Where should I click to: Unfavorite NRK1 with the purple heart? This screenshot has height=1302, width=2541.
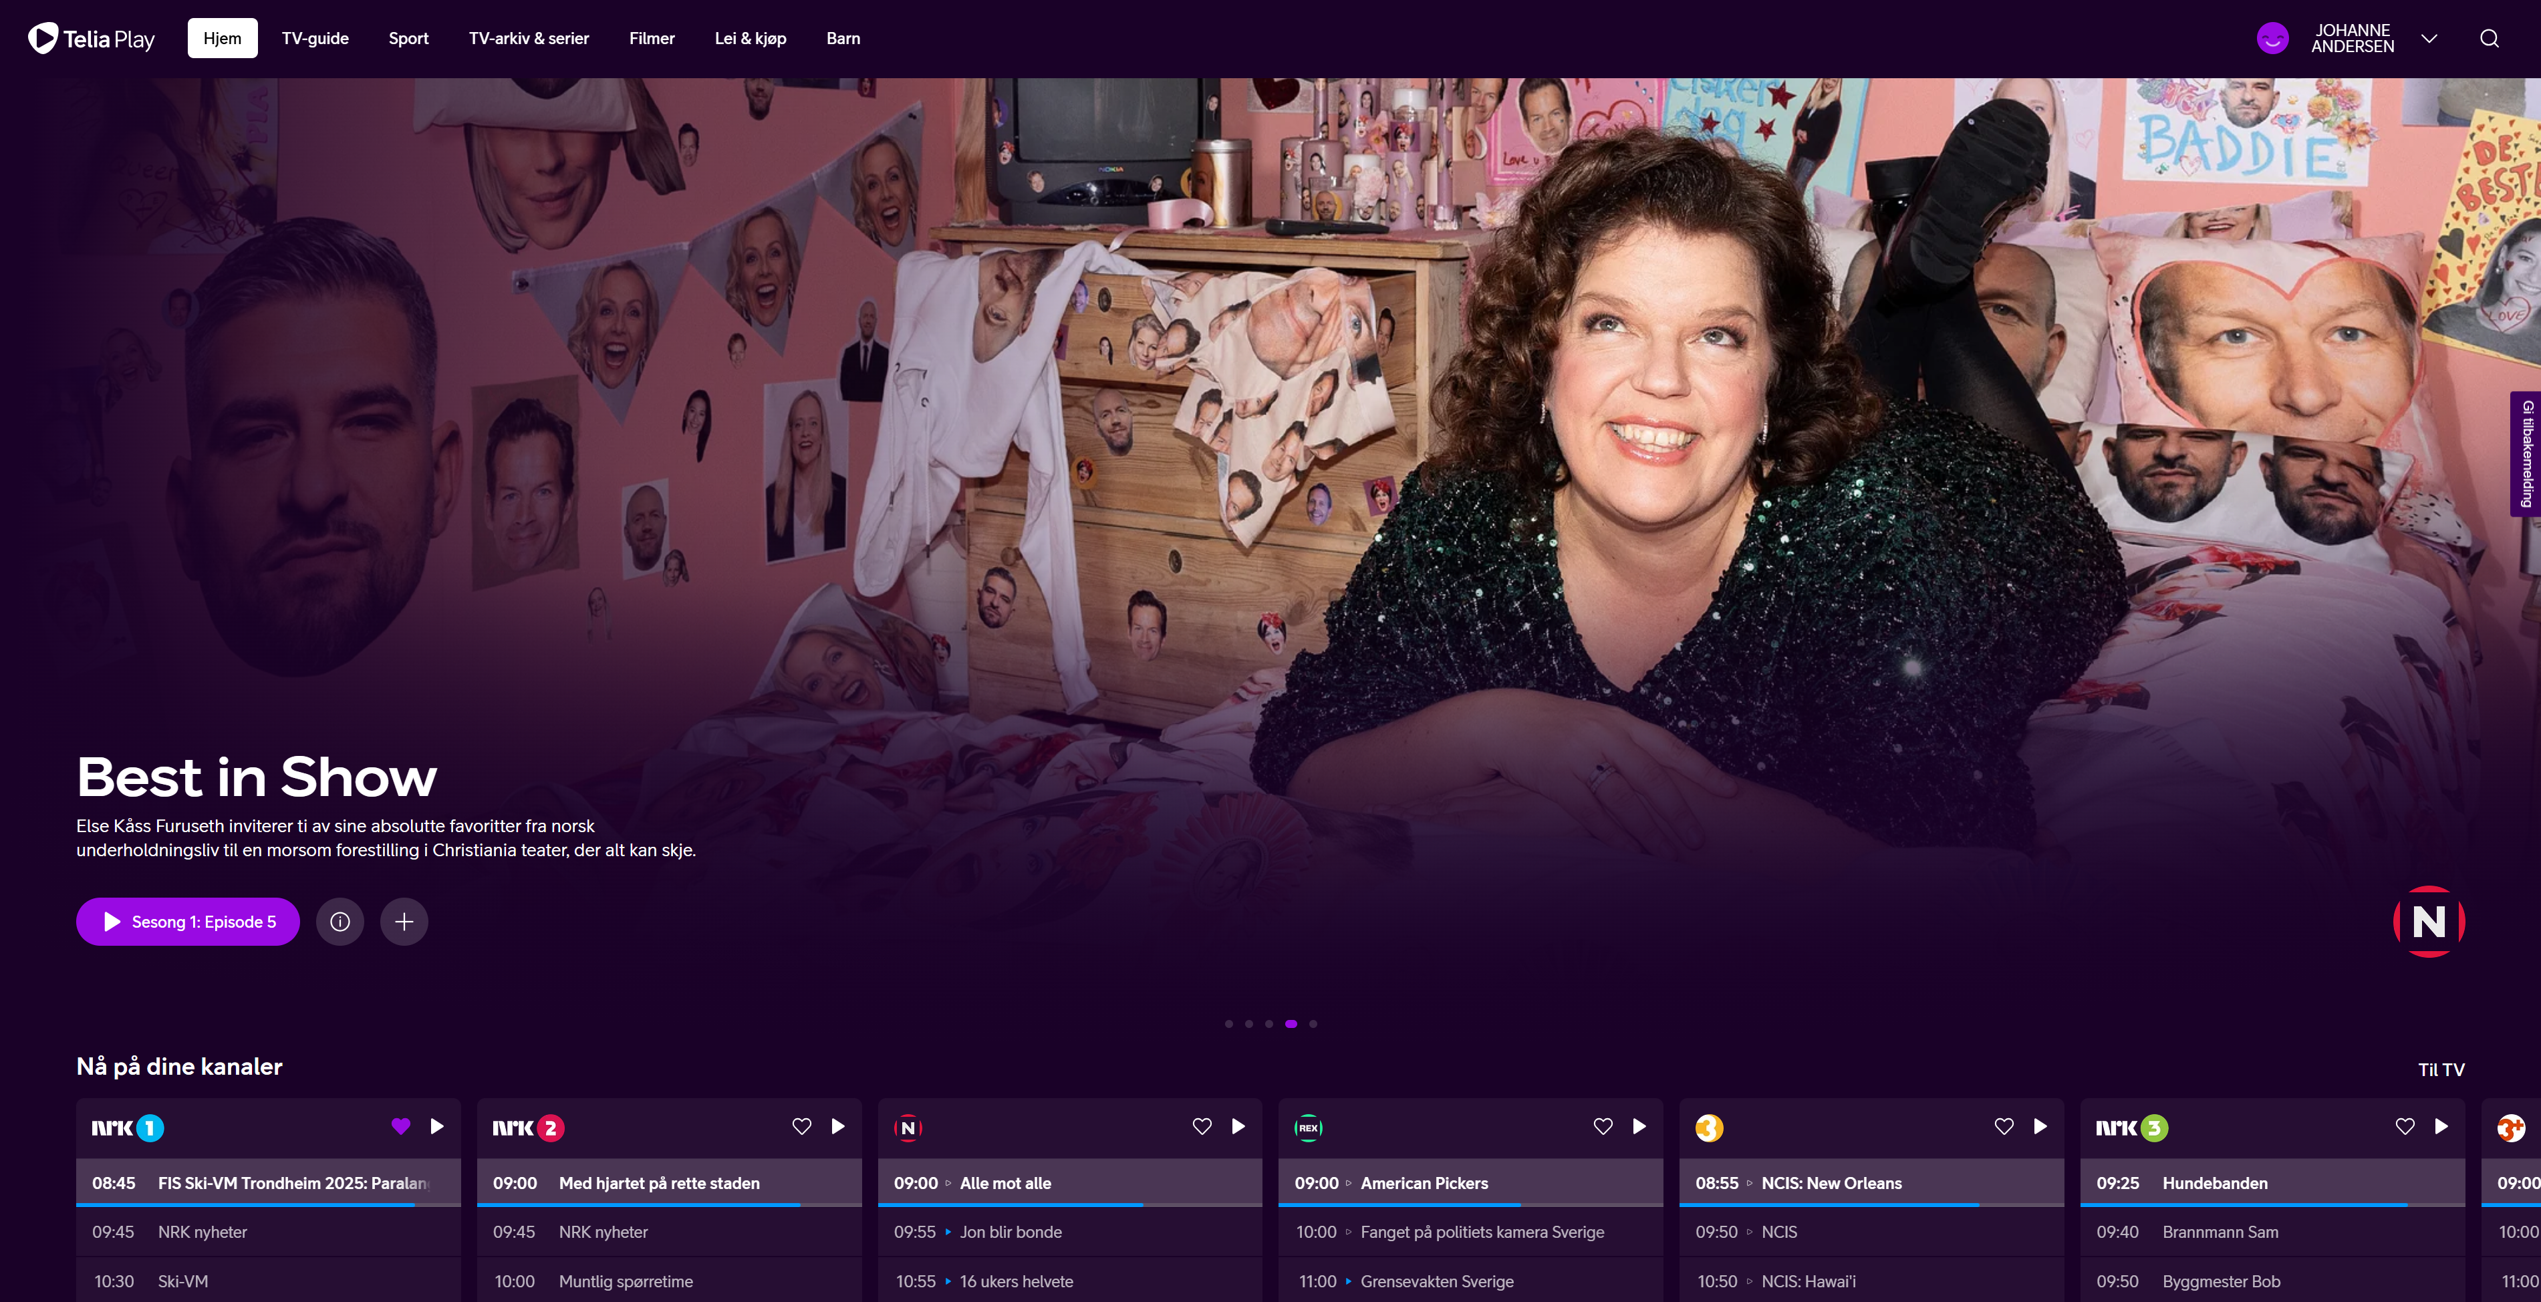[x=400, y=1126]
